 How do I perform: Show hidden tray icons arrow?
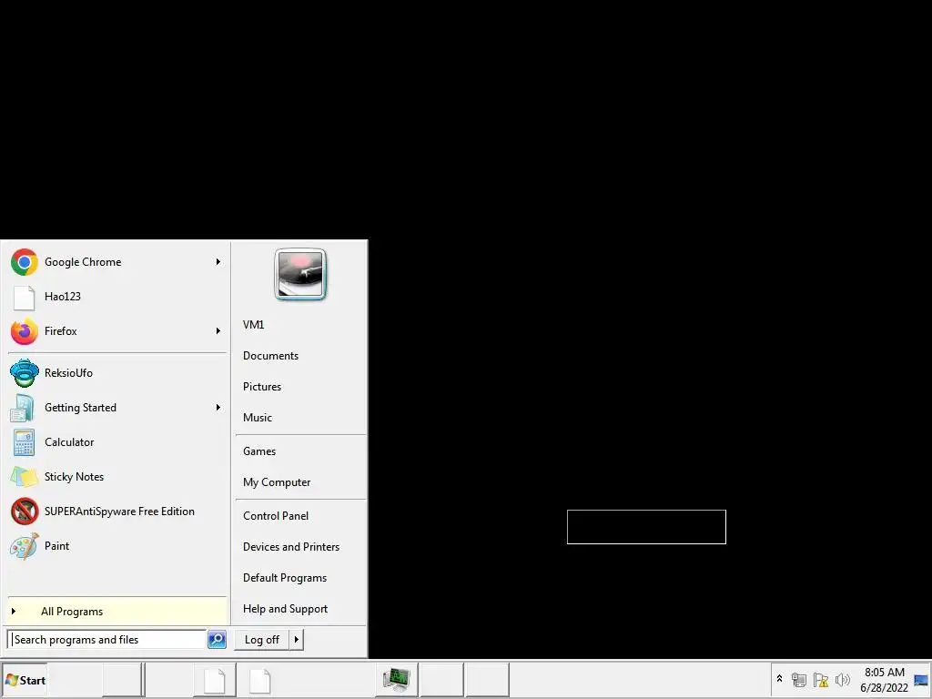coord(779,679)
